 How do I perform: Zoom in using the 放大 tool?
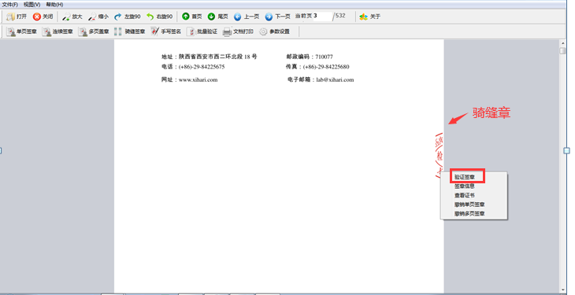tap(72, 17)
